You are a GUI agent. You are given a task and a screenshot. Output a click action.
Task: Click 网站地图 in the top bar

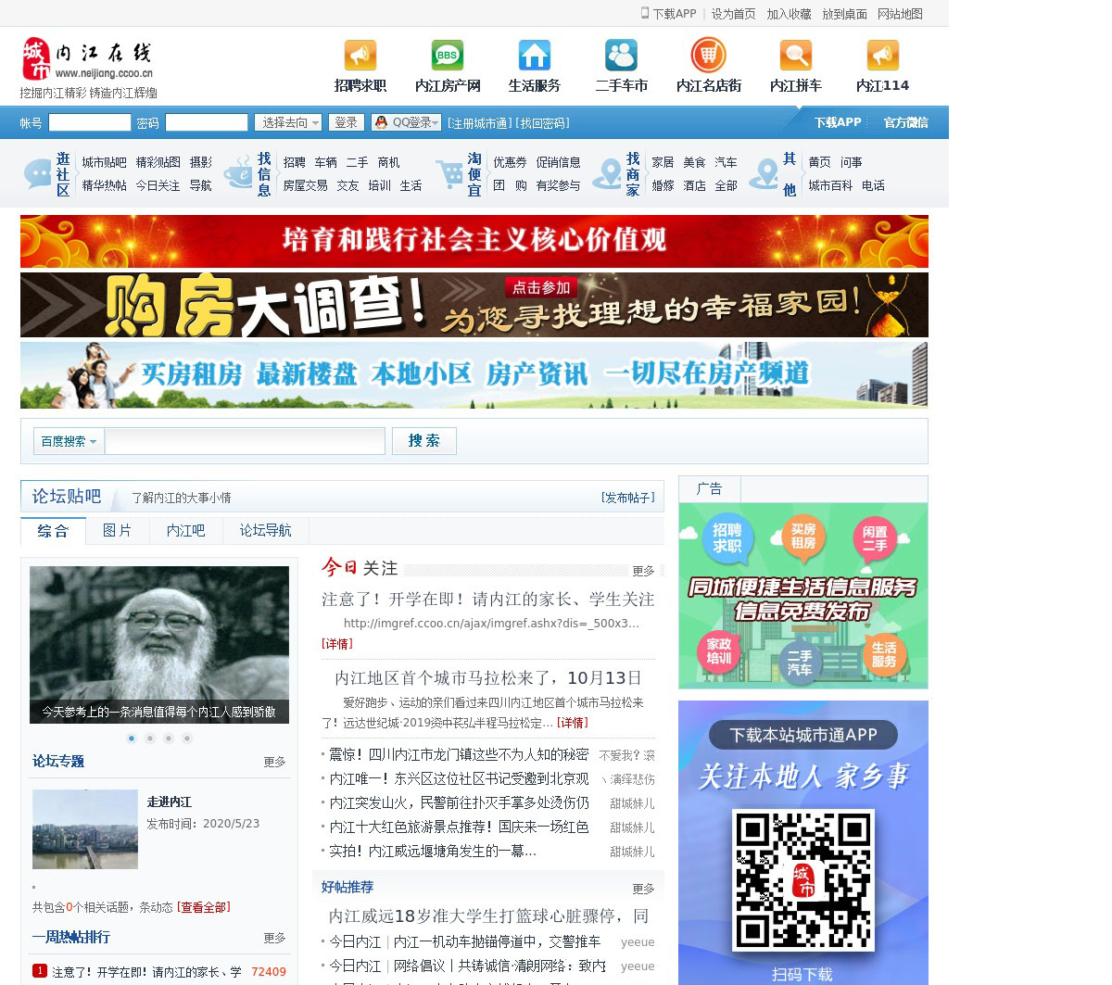click(900, 14)
